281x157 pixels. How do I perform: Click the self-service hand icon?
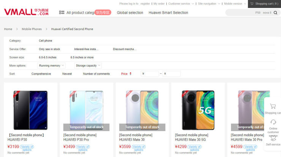(273, 138)
